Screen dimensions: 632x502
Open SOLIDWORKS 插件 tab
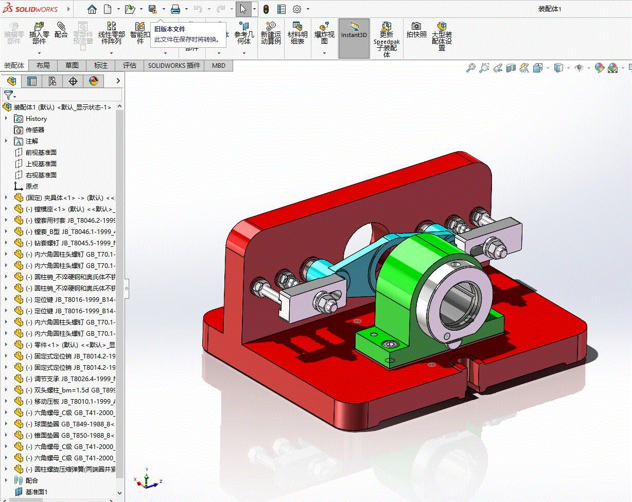[x=174, y=65]
